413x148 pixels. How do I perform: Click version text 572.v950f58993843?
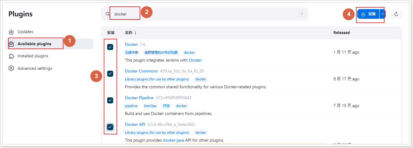(x=174, y=98)
